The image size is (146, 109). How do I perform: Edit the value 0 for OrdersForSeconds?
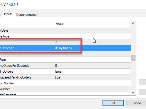pos(93,66)
